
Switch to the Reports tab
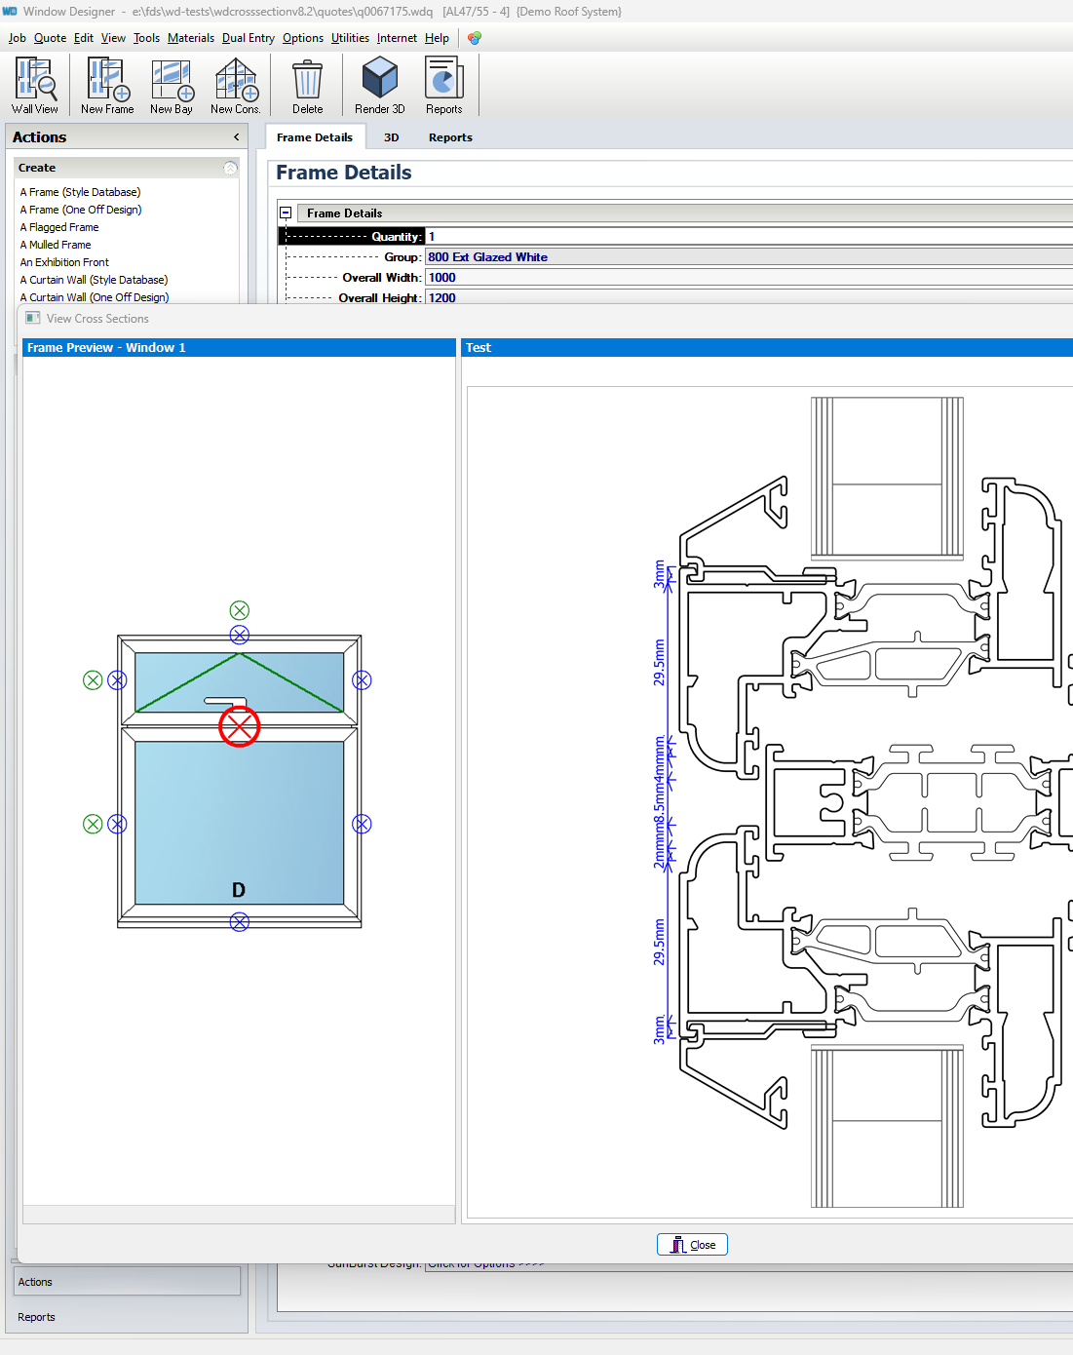[x=450, y=137]
